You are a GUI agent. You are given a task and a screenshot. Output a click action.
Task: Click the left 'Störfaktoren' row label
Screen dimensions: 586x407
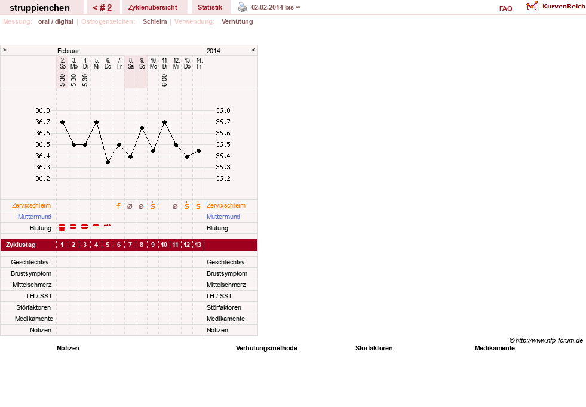[x=33, y=307]
